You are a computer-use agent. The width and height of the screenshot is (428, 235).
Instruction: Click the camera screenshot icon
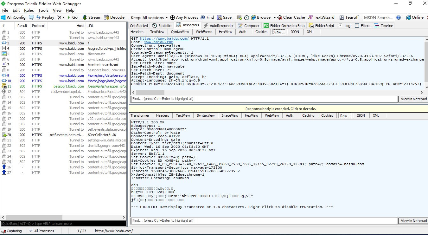point(239,17)
